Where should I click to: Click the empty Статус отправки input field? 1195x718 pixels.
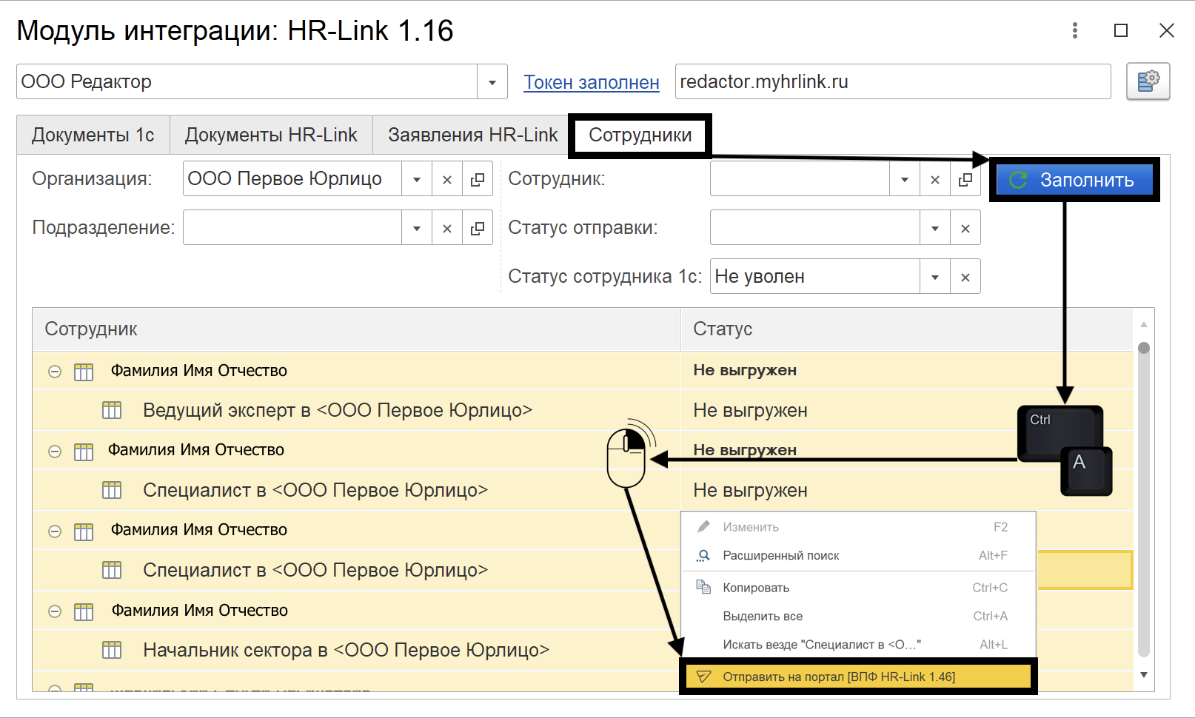tap(814, 228)
